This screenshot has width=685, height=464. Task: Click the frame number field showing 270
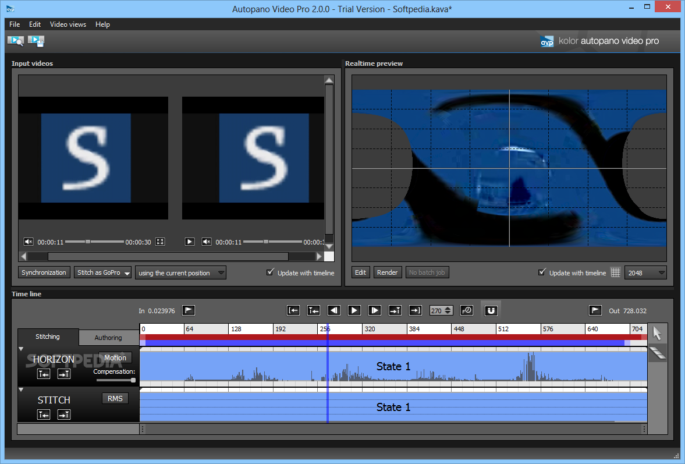tap(437, 310)
